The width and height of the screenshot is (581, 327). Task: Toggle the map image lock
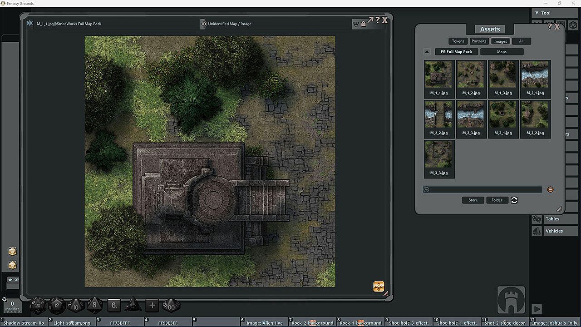pyautogui.click(x=363, y=24)
